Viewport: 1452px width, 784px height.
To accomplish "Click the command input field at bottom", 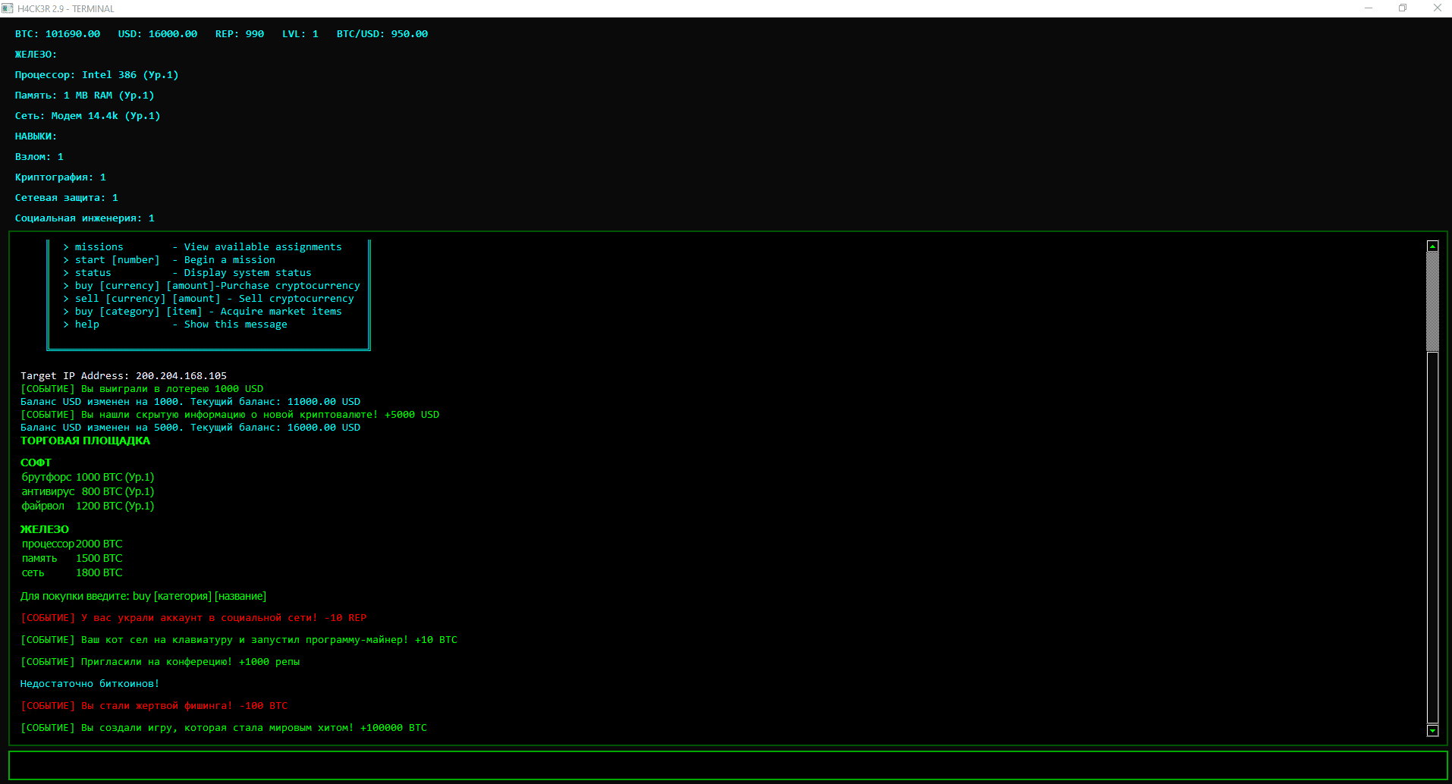I will coord(728,765).
